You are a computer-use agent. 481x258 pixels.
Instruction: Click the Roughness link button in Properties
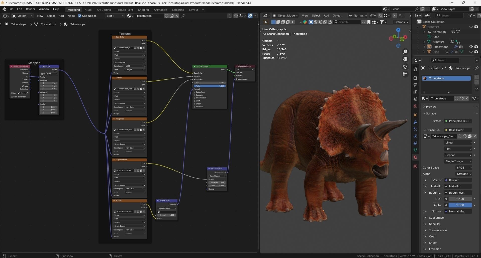tap(458, 193)
